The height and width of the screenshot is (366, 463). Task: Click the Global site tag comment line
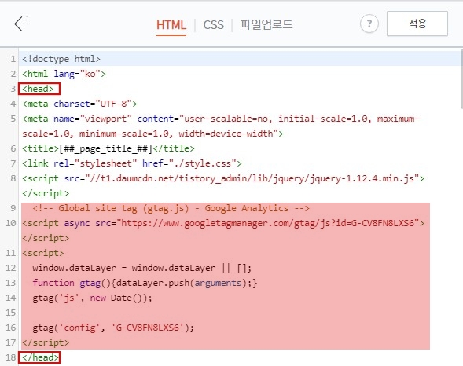click(x=171, y=208)
